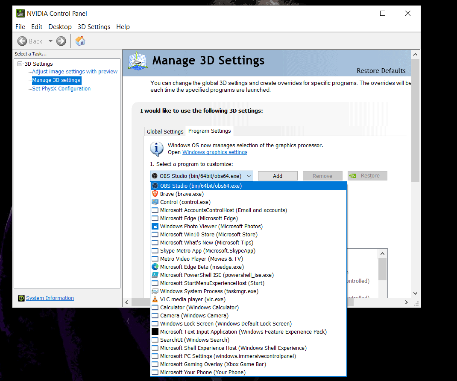Click the System Information icon
The image size is (457, 381).
click(x=21, y=298)
